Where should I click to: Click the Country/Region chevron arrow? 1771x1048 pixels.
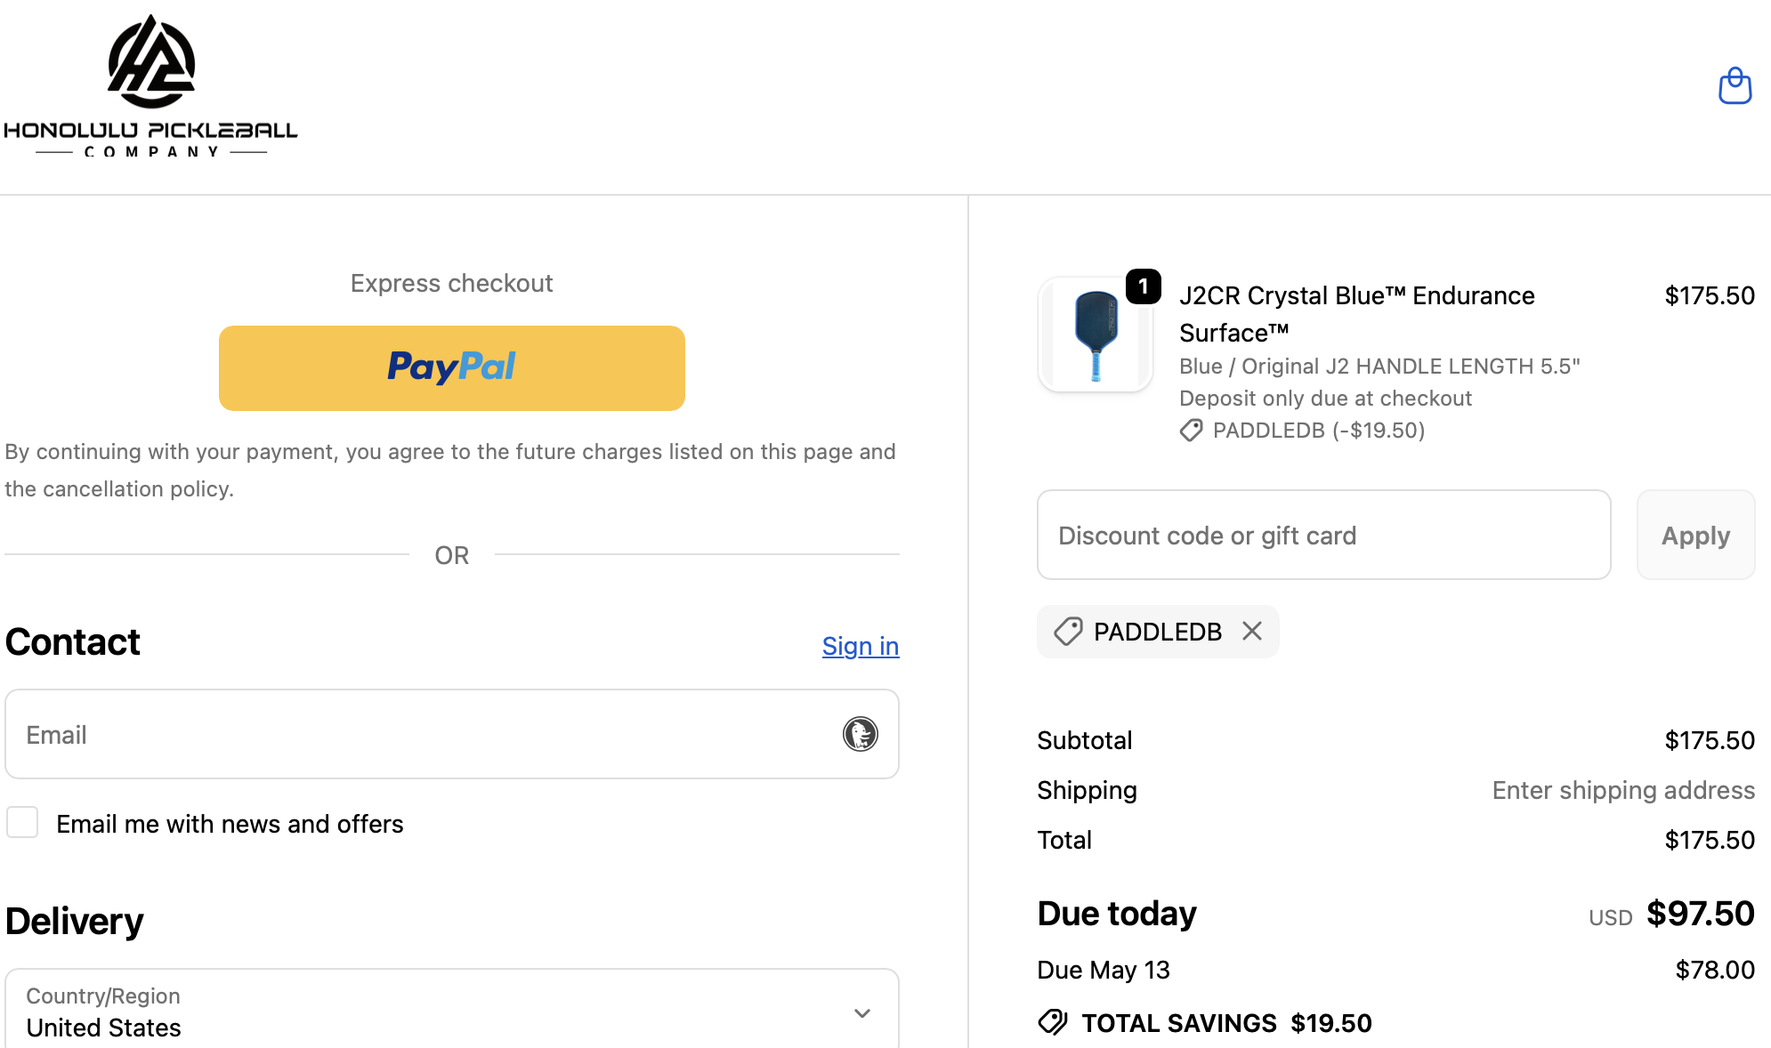[861, 1013]
